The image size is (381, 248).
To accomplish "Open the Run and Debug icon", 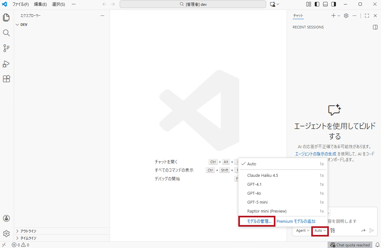I will [6, 64].
